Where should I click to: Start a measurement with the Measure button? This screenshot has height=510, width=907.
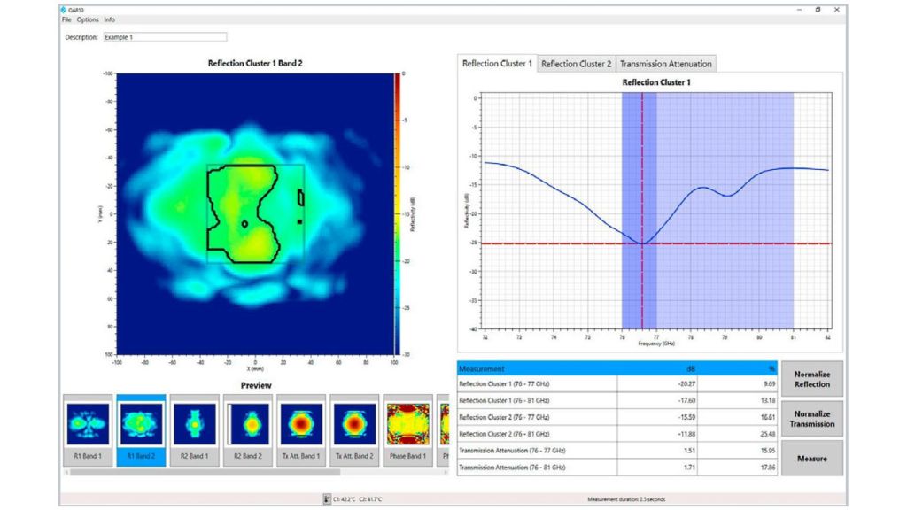(x=811, y=459)
